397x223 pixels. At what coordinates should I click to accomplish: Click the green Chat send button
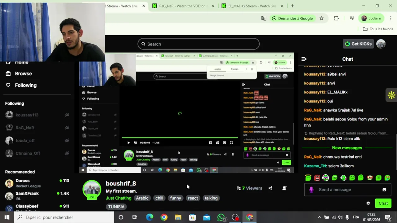tap(383, 203)
